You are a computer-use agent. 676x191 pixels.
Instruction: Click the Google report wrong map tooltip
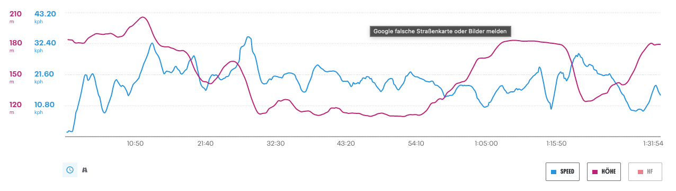point(440,31)
